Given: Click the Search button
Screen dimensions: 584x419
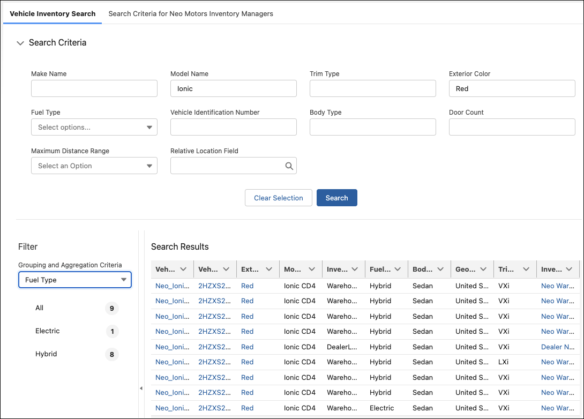Looking at the screenshot, I should pos(336,198).
